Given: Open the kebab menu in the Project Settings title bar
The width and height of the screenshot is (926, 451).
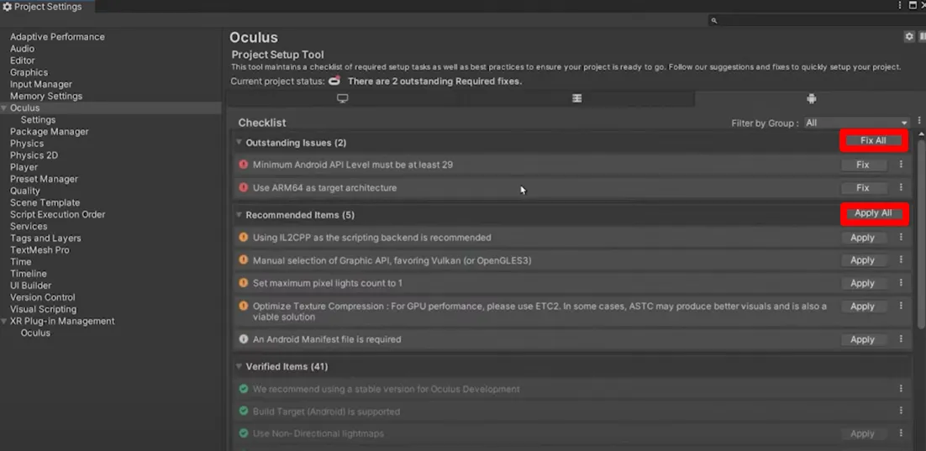Looking at the screenshot, I should [900, 5].
